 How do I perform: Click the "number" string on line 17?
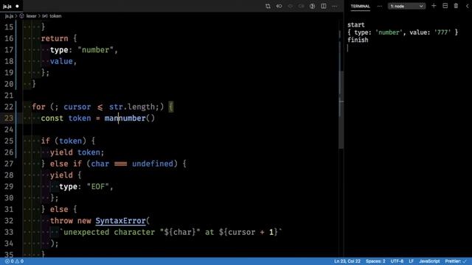[x=95, y=50]
